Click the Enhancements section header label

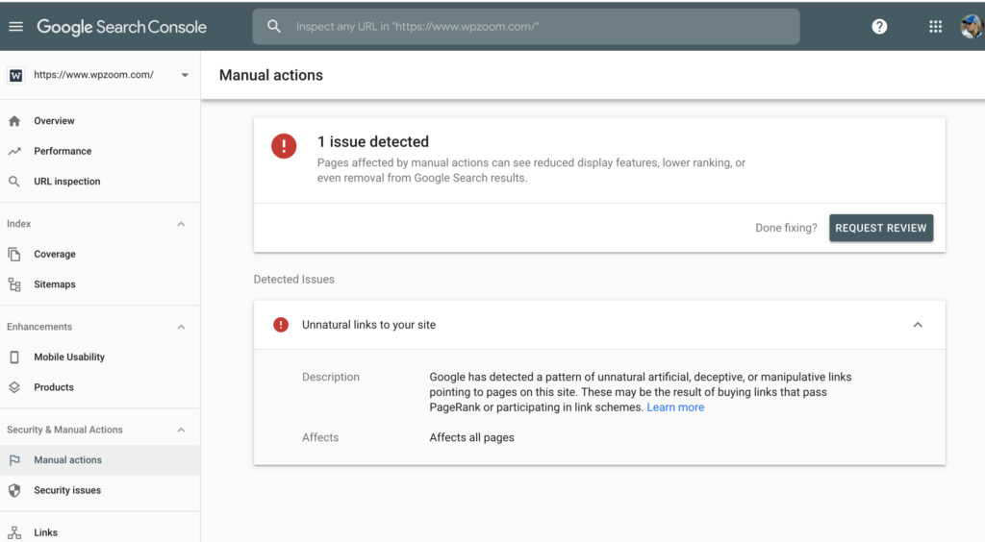pos(39,327)
